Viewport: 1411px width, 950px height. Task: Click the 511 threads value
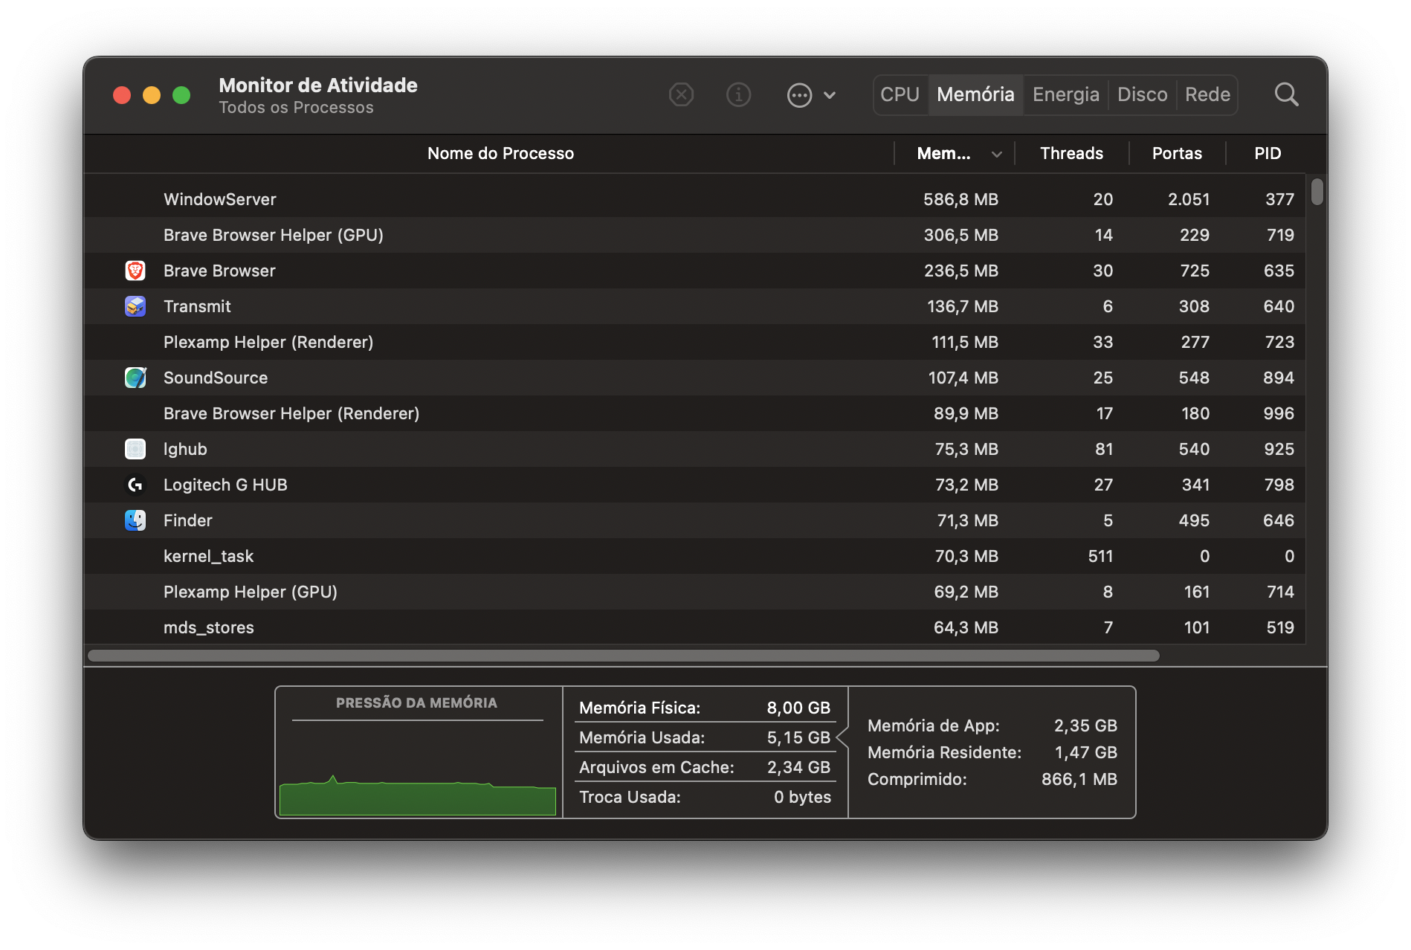[1100, 556]
